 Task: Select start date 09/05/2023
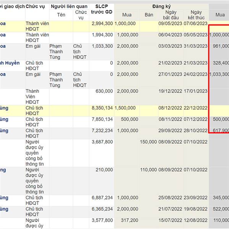(170, 24)
